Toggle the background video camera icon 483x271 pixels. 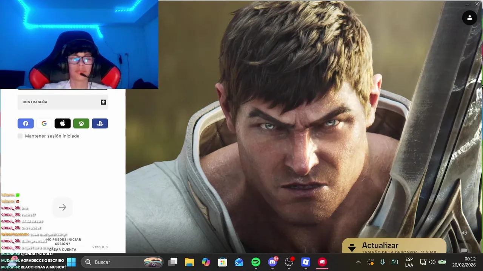coord(464,250)
